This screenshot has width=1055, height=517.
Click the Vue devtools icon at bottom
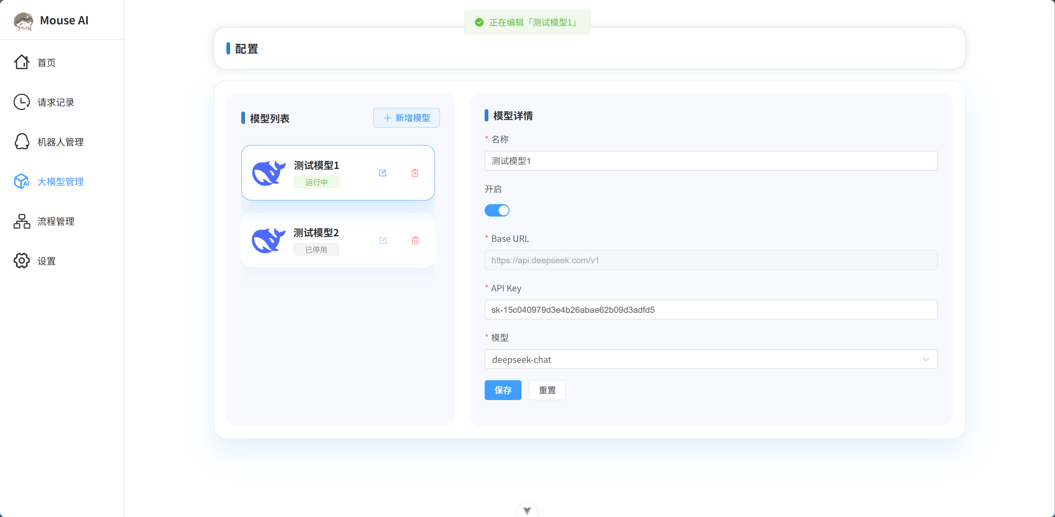click(x=527, y=510)
